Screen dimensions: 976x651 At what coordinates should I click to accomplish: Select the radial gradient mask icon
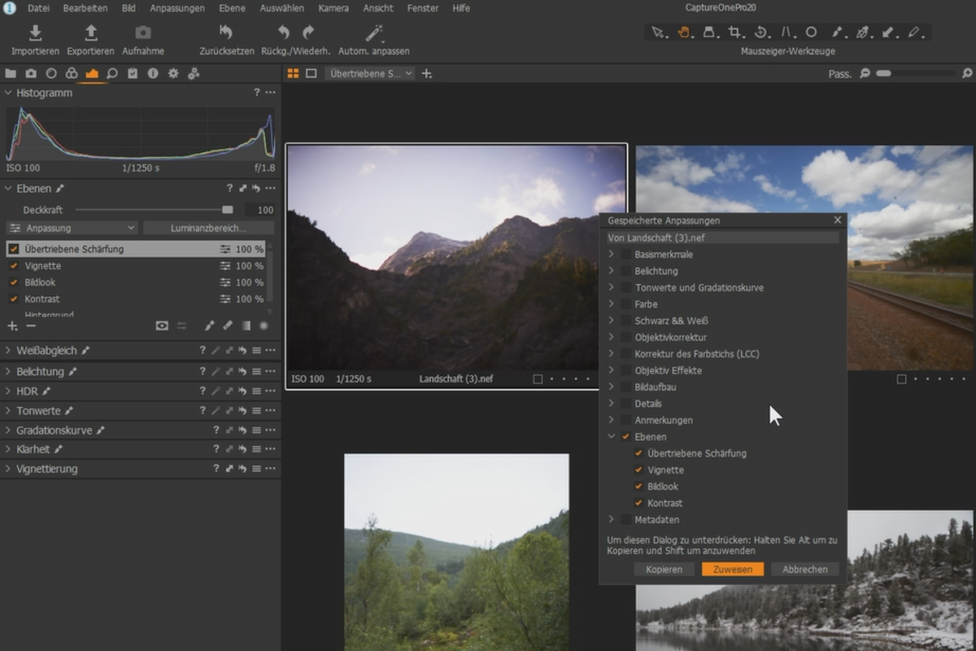click(264, 325)
